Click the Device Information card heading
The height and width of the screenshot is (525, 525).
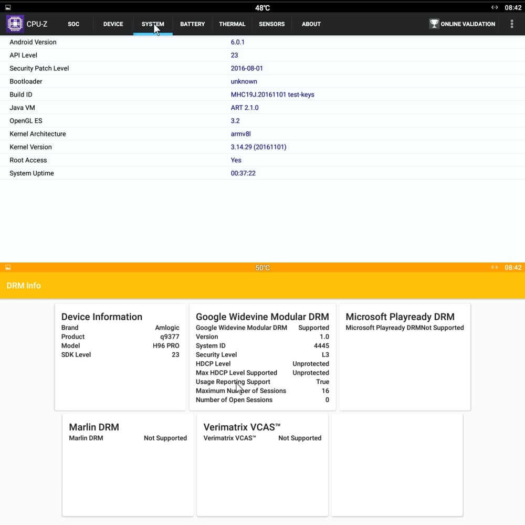(x=101, y=317)
